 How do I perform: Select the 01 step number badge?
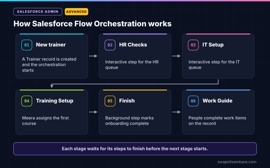27,45
